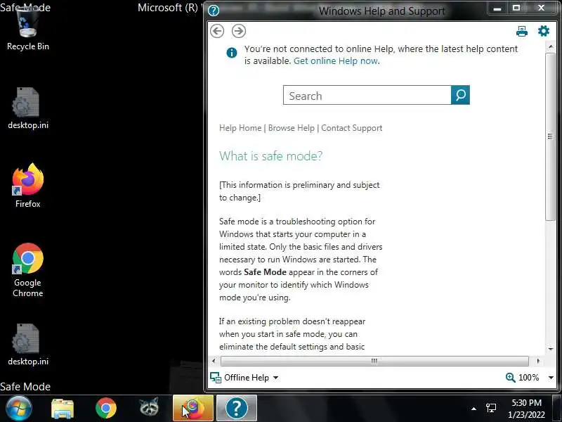Select the Google Chrome desktop shortcut
562x422 pixels.
[x=28, y=270]
